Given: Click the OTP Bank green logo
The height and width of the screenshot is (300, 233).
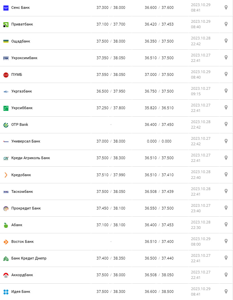Looking at the screenshot, I should coord(6,125).
